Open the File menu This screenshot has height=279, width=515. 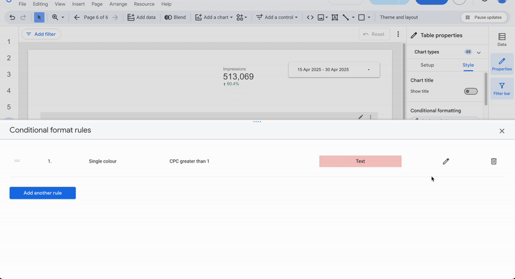point(23,4)
